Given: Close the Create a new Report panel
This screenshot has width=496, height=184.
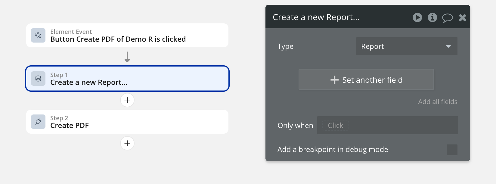Looking at the screenshot, I should (462, 18).
